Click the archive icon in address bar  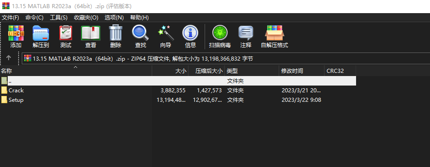[27, 58]
